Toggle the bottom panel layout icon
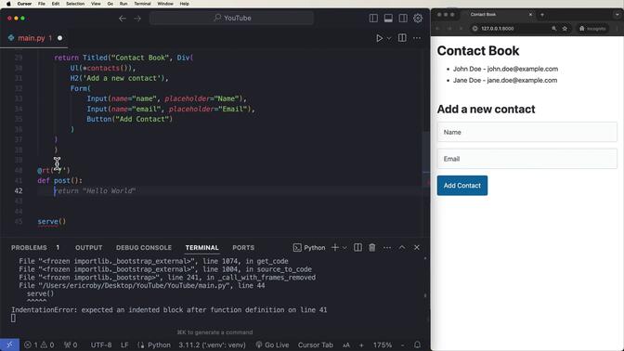 [388, 19]
